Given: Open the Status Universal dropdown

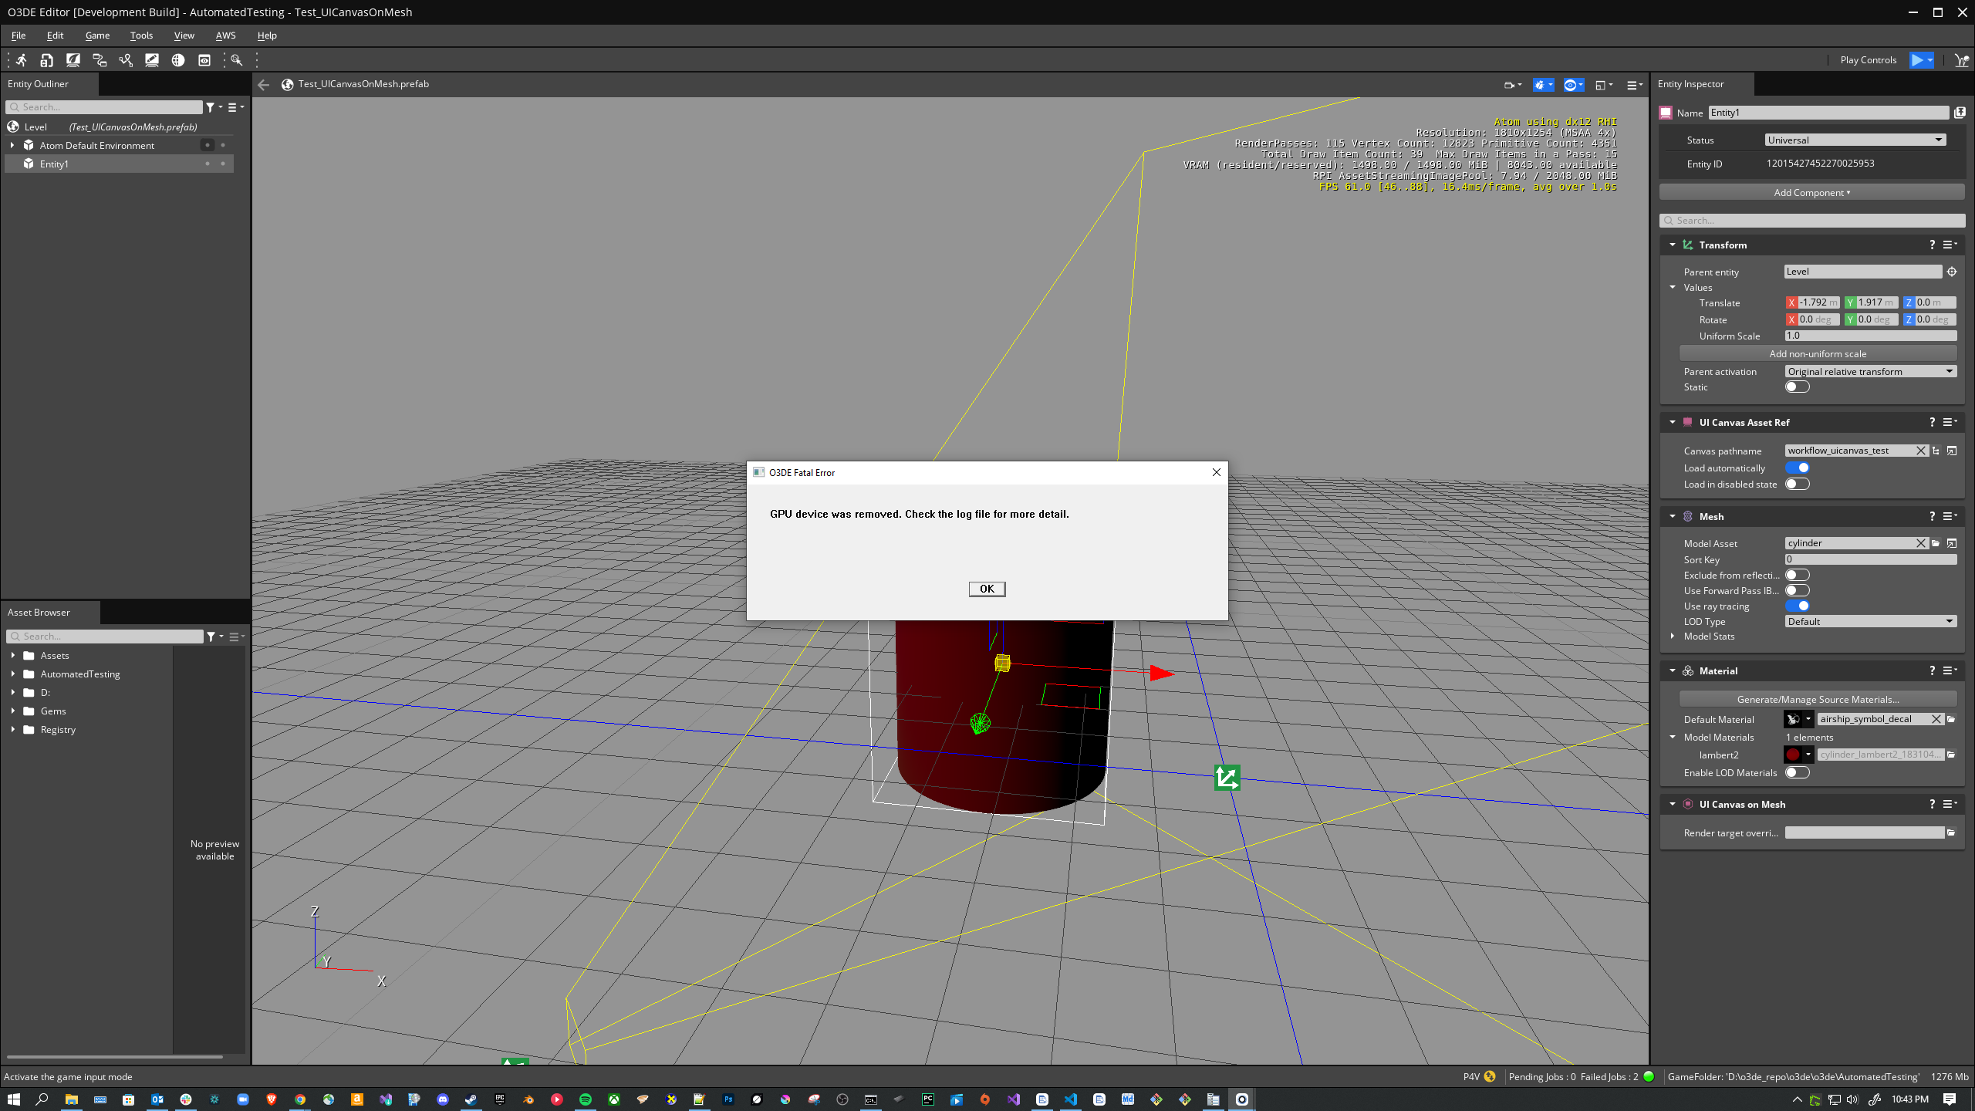Looking at the screenshot, I should coord(1855,140).
